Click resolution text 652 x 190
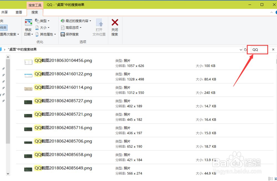The height and width of the screenshot is (181, 277). tap(134, 146)
